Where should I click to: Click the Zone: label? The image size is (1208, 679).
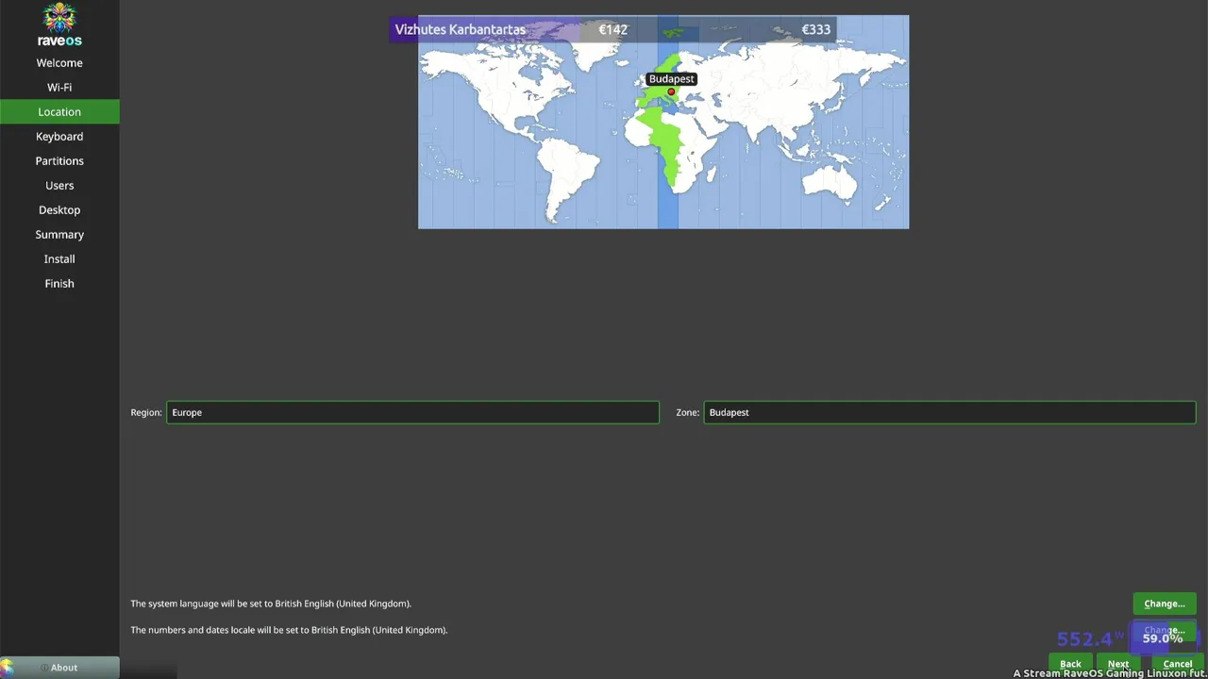click(x=687, y=412)
